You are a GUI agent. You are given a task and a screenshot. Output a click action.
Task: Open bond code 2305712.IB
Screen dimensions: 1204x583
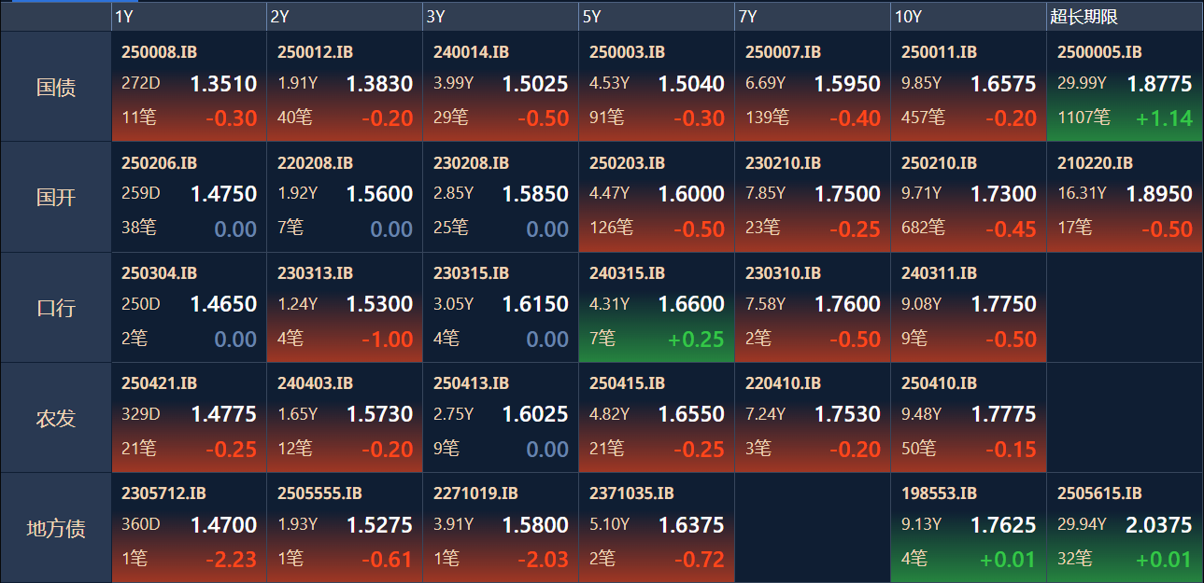[x=163, y=493]
